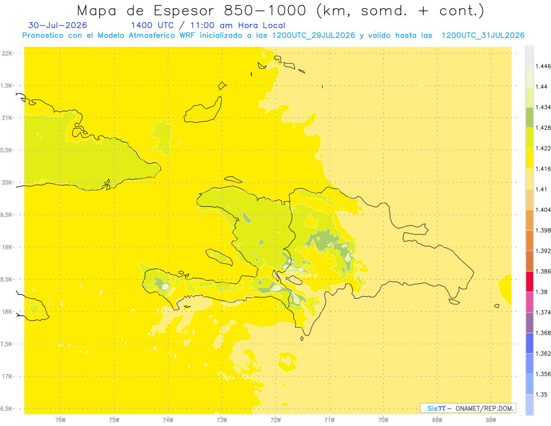Click the 'ONAMET/REP.DOM.' credit label
Screen dimensions: 551x426
pos(484,408)
